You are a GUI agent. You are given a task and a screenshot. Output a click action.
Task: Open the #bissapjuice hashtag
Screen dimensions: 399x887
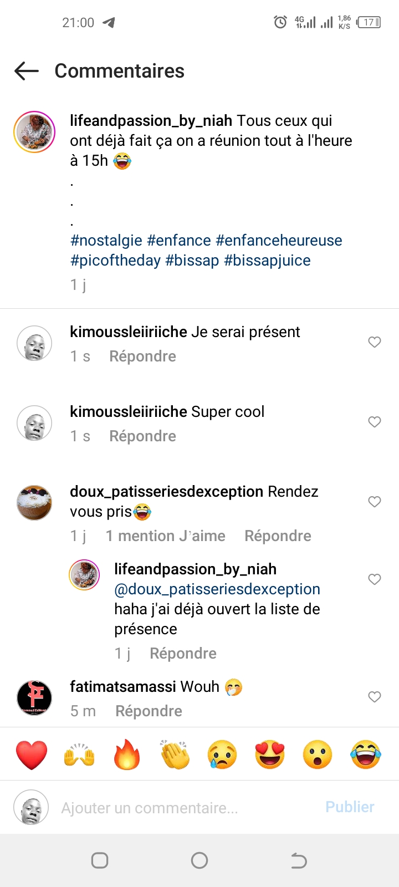267,261
